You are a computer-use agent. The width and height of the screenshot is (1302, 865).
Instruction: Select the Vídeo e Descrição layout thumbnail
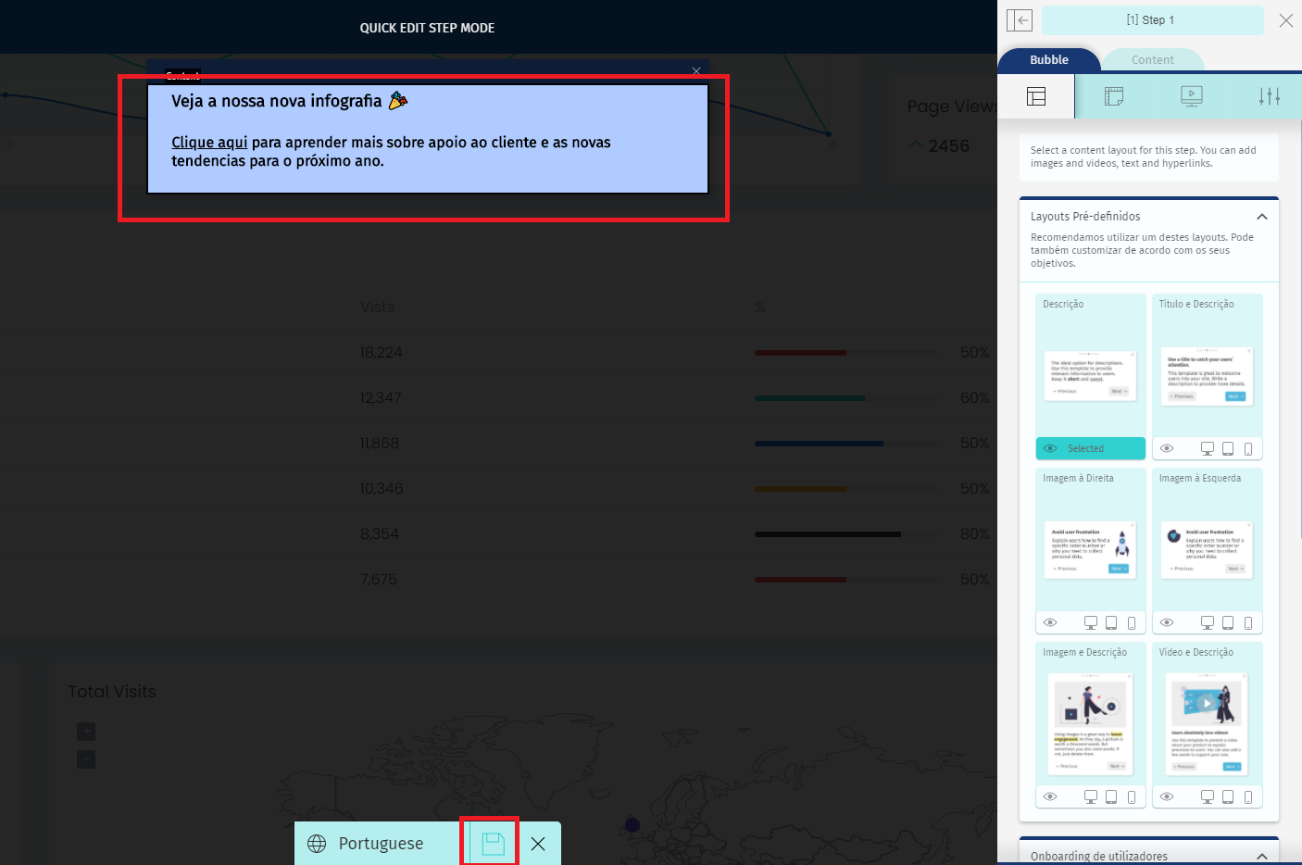pos(1207,722)
